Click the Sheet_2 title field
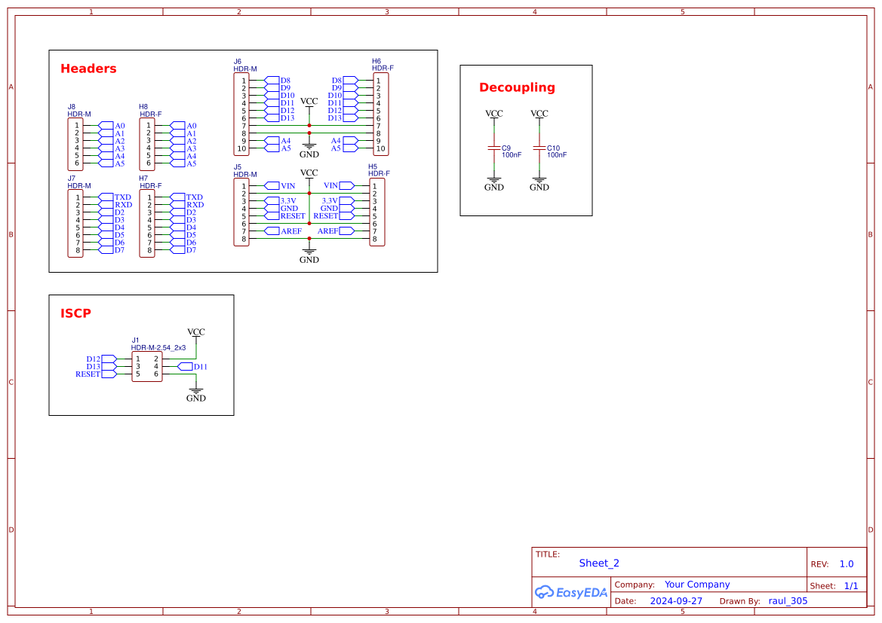Image resolution: width=882 pixels, height=623 pixels. [599, 563]
